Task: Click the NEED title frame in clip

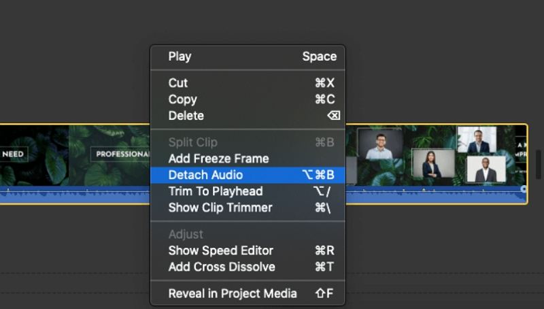Action: pos(12,154)
